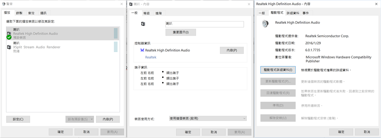
Task: Click the 停用(D) button
Action: pos(278,106)
